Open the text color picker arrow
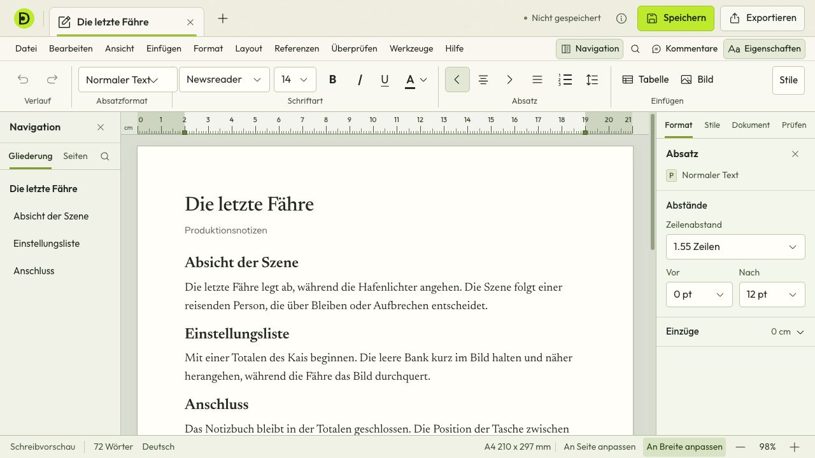Screen dimensions: 815x458 [x=423, y=80]
